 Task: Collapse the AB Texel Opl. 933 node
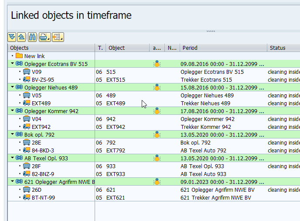(x=13, y=158)
